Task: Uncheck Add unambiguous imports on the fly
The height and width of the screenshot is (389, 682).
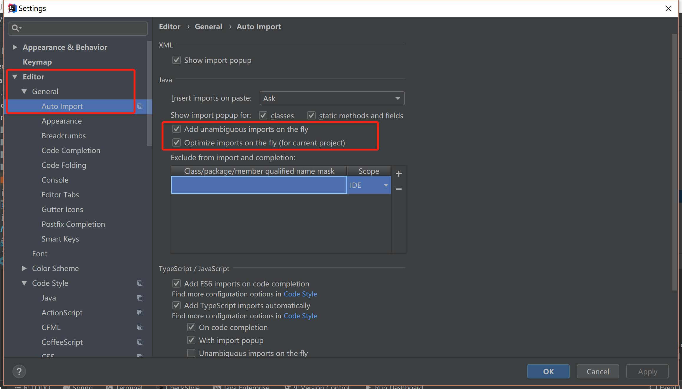Action: tap(177, 129)
